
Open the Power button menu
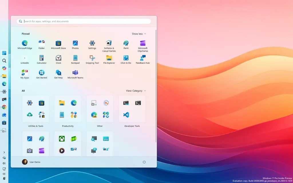144,162
